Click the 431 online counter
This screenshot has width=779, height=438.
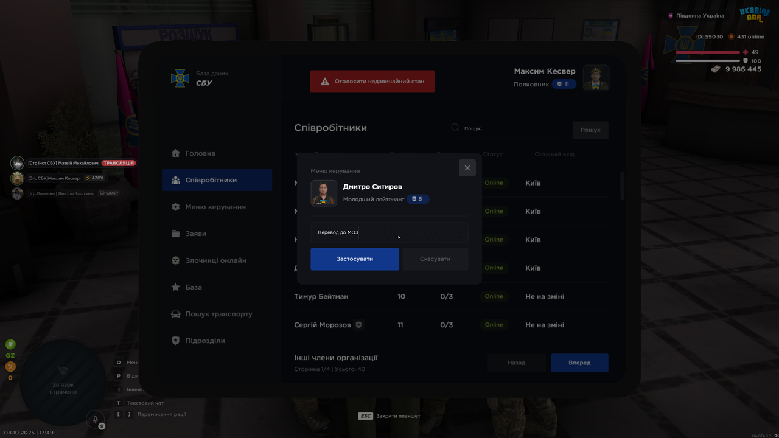(x=747, y=36)
